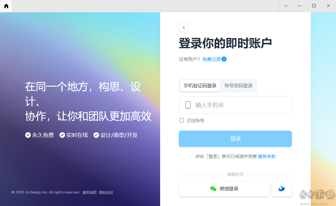Click the phone icon inside the number field

pyautogui.click(x=188, y=105)
